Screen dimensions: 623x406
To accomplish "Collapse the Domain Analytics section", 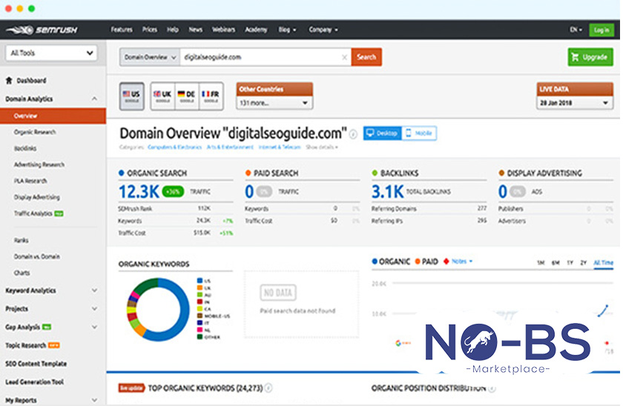I will 94,99.
